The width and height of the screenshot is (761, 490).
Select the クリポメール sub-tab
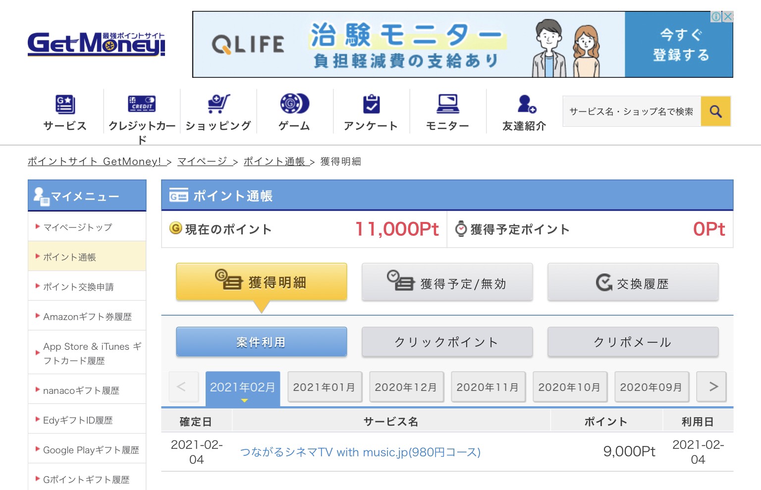coord(633,342)
